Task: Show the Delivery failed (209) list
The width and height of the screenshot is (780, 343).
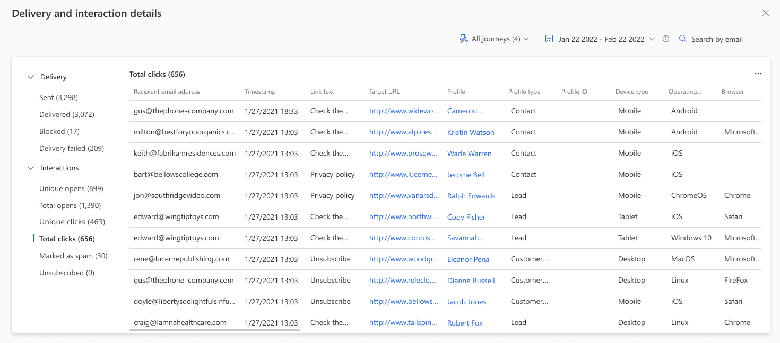Action: [x=72, y=148]
